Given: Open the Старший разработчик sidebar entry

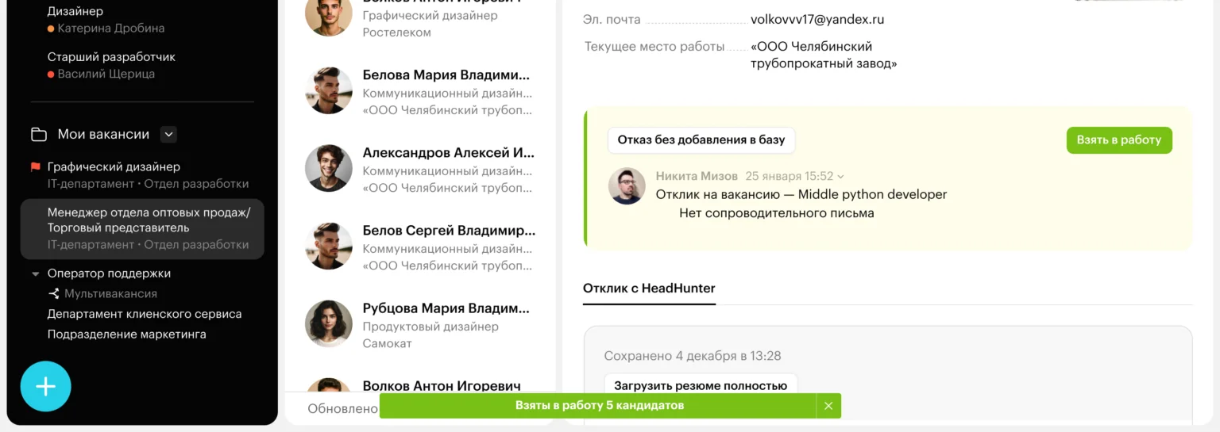Looking at the screenshot, I should [111, 57].
